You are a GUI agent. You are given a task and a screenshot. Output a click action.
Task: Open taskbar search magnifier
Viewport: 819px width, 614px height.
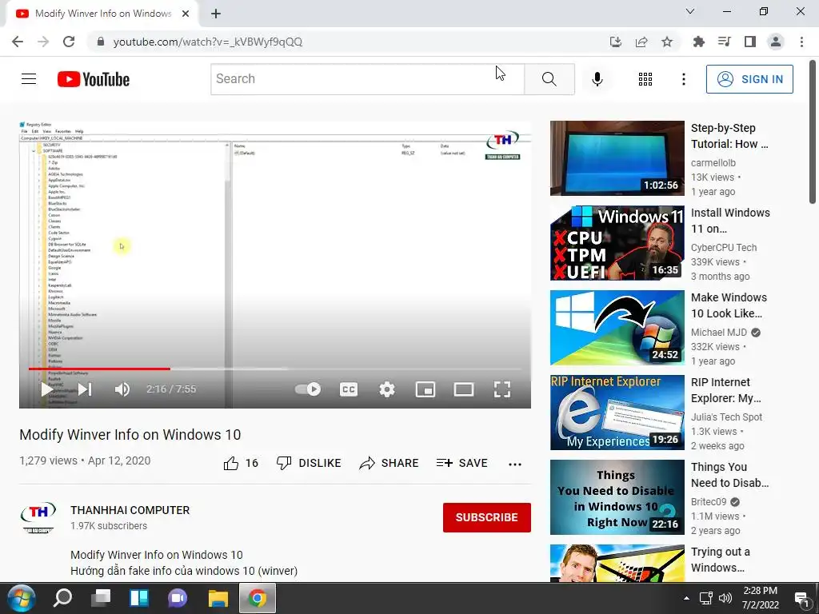point(62,598)
